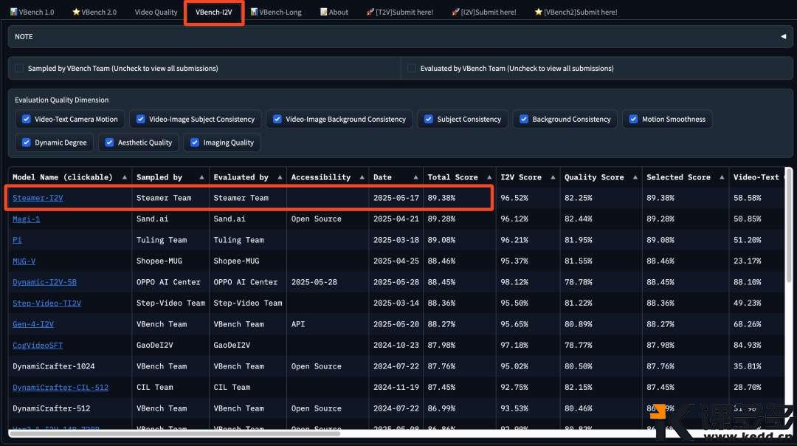Sort by Date column arrow
797x446 pixels.
pyautogui.click(x=415, y=177)
